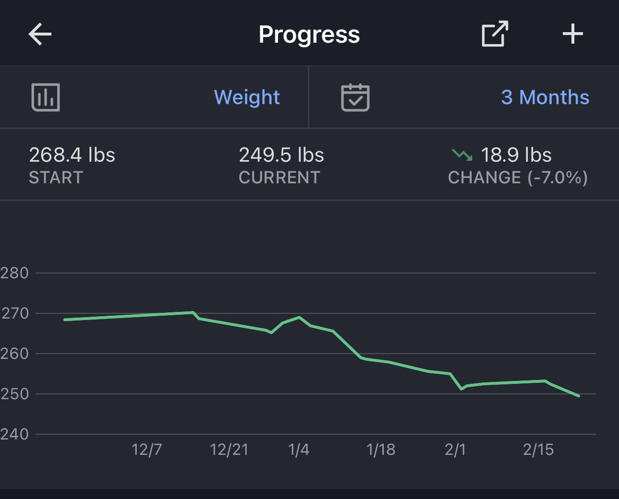Tap the 12/21 date axis label
Screen dimensions: 619x499
[229, 450]
